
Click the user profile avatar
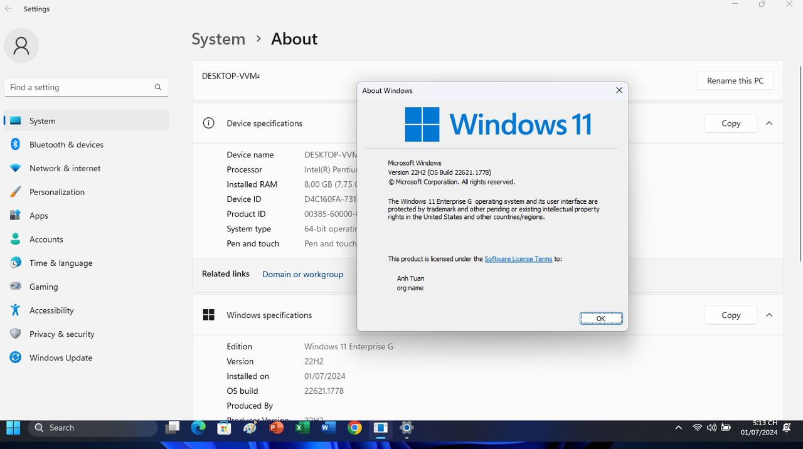21,45
